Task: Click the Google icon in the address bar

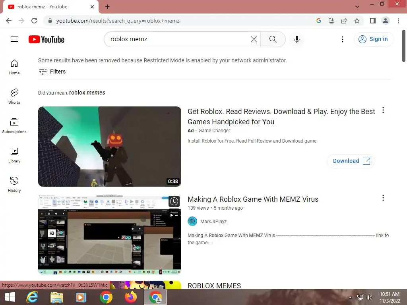Action: 319,21
